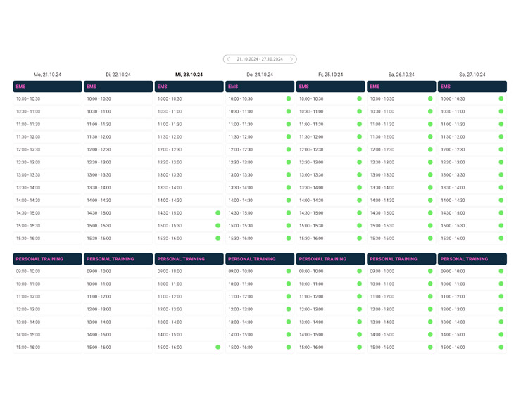Book Saturday Personal Training slot 13:00 - 14:00

(x=401, y=322)
